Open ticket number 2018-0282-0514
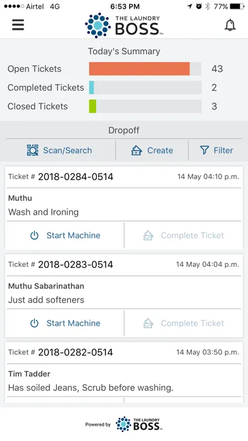Viewport: 248px width, 441px height. [x=75, y=352]
